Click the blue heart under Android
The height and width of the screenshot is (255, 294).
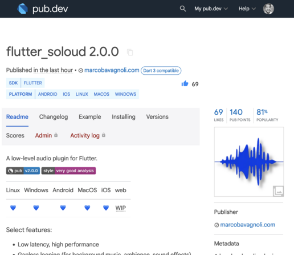point(63,208)
